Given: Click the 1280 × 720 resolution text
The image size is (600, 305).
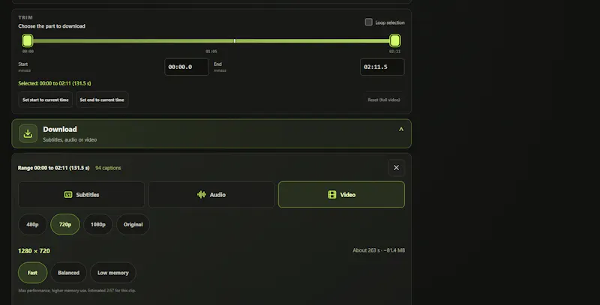Looking at the screenshot, I should (34, 251).
